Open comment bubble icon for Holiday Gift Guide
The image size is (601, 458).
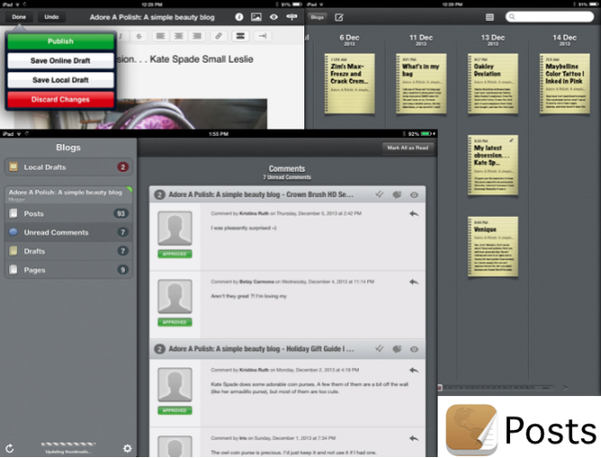point(396,349)
